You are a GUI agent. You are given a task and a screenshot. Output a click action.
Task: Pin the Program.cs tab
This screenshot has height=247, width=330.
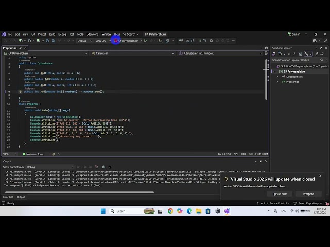20,48
